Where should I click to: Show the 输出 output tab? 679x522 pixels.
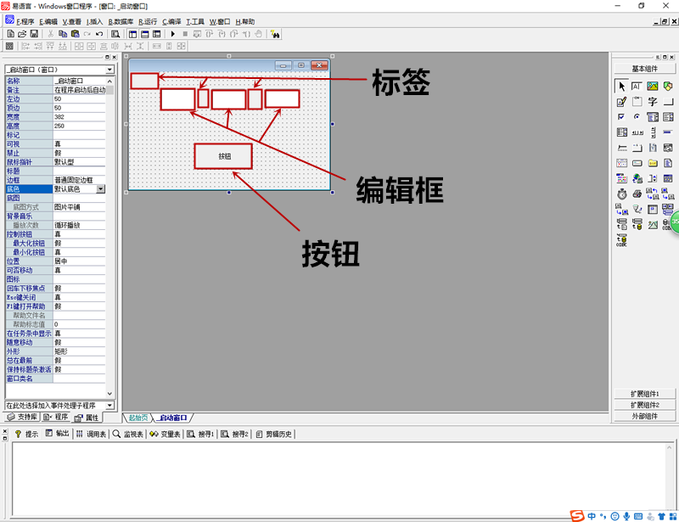(x=58, y=434)
